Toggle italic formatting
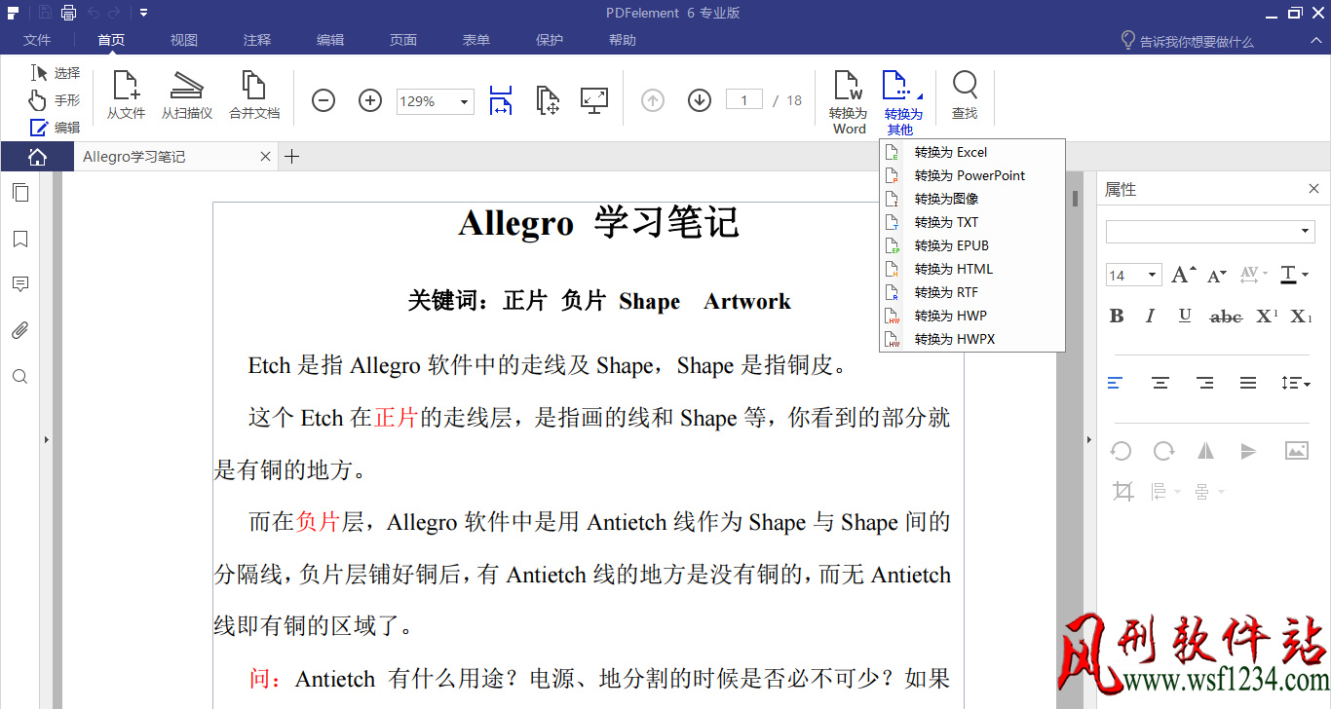The image size is (1331, 709). [1151, 316]
